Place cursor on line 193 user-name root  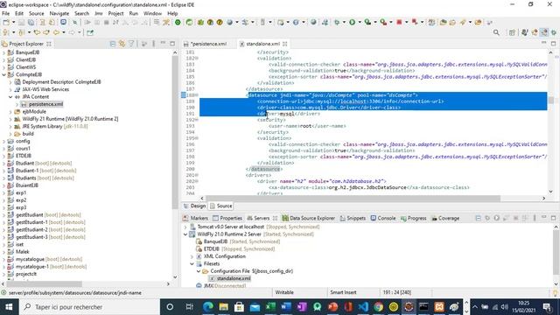pos(307,126)
